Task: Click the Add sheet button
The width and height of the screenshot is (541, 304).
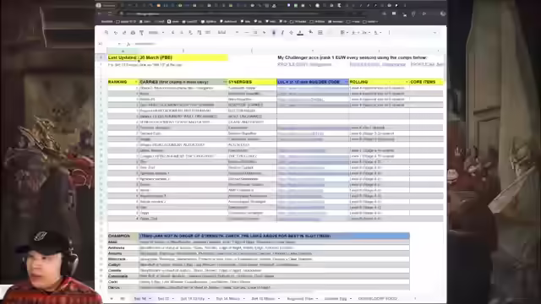Action: pyautogui.click(x=112, y=298)
